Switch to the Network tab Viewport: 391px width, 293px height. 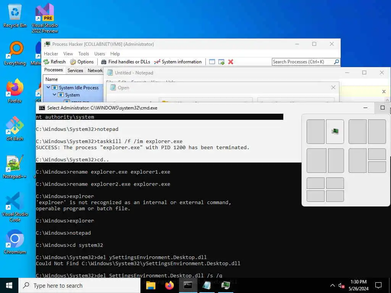pos(95,71)
